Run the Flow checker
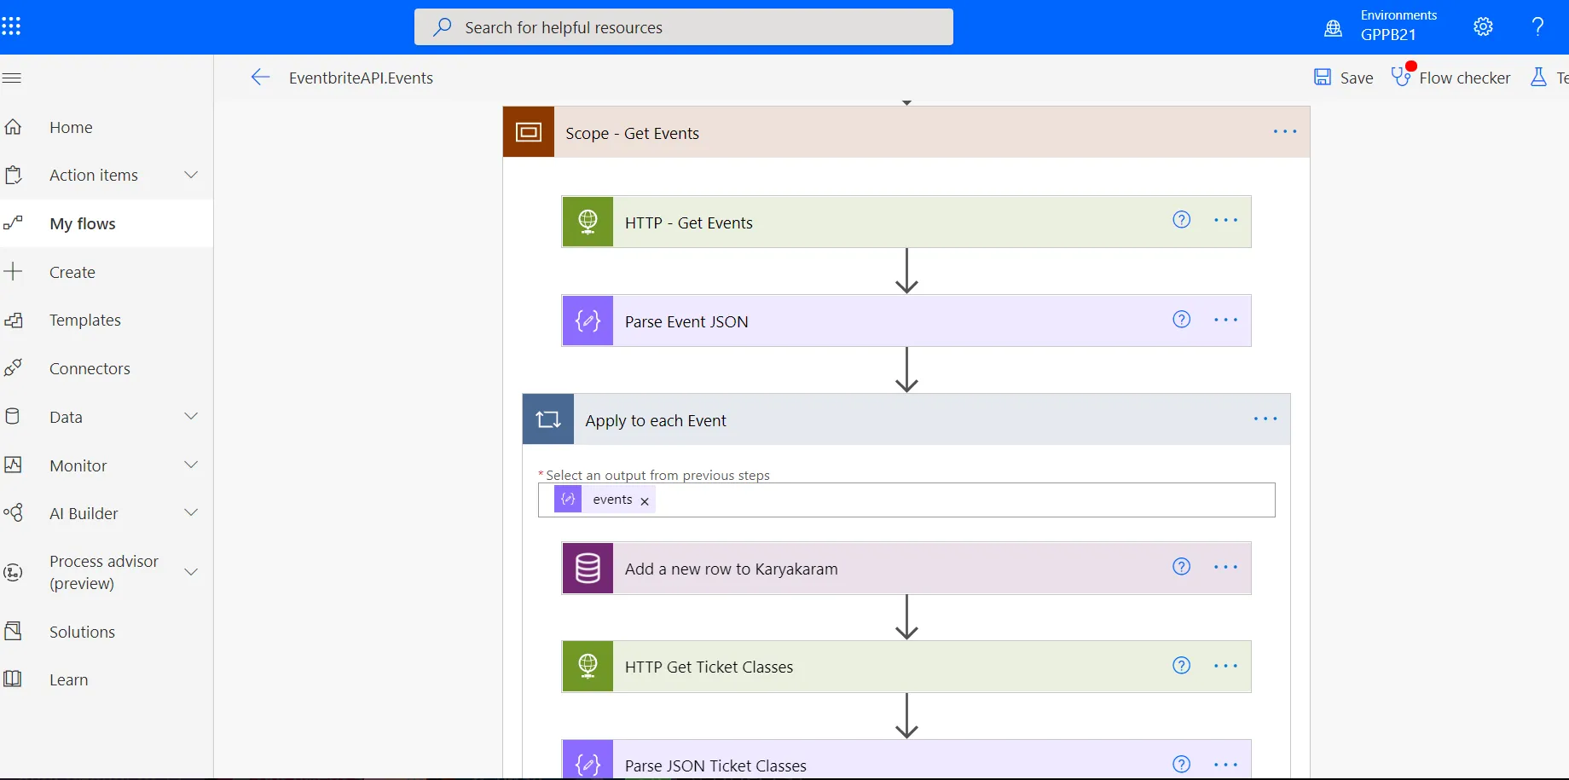The image size is (1569, 780). pos(1450,78)
